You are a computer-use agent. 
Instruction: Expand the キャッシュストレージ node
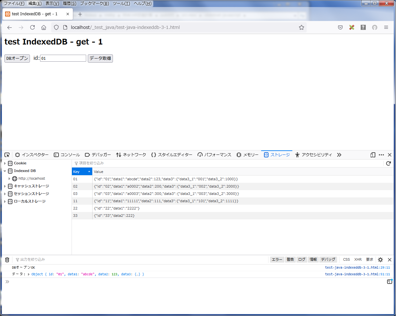coord(5,186)
